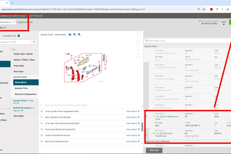
Task: Click part number NZ6Z 2627887 A
Action: coord(192,126)
